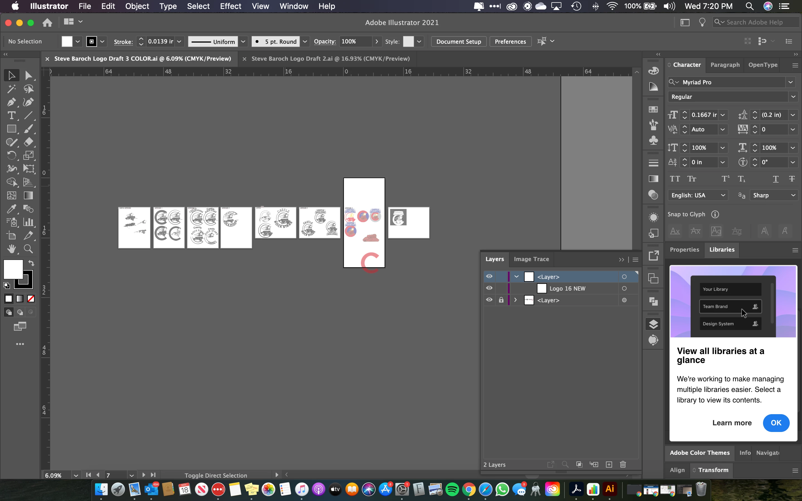Delete selection with Layers trash icon

click(x=623, y=464)
